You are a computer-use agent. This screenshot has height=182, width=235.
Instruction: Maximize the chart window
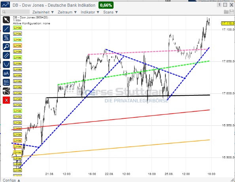coord(225,5)
